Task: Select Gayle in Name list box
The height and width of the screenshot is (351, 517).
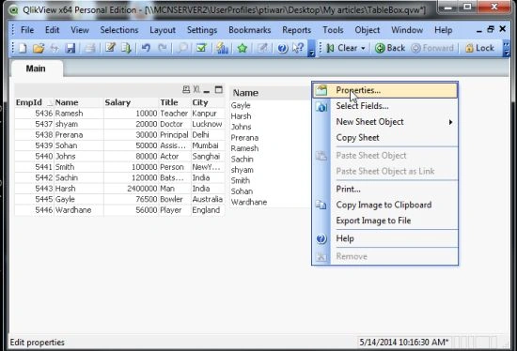Action: 241,105
